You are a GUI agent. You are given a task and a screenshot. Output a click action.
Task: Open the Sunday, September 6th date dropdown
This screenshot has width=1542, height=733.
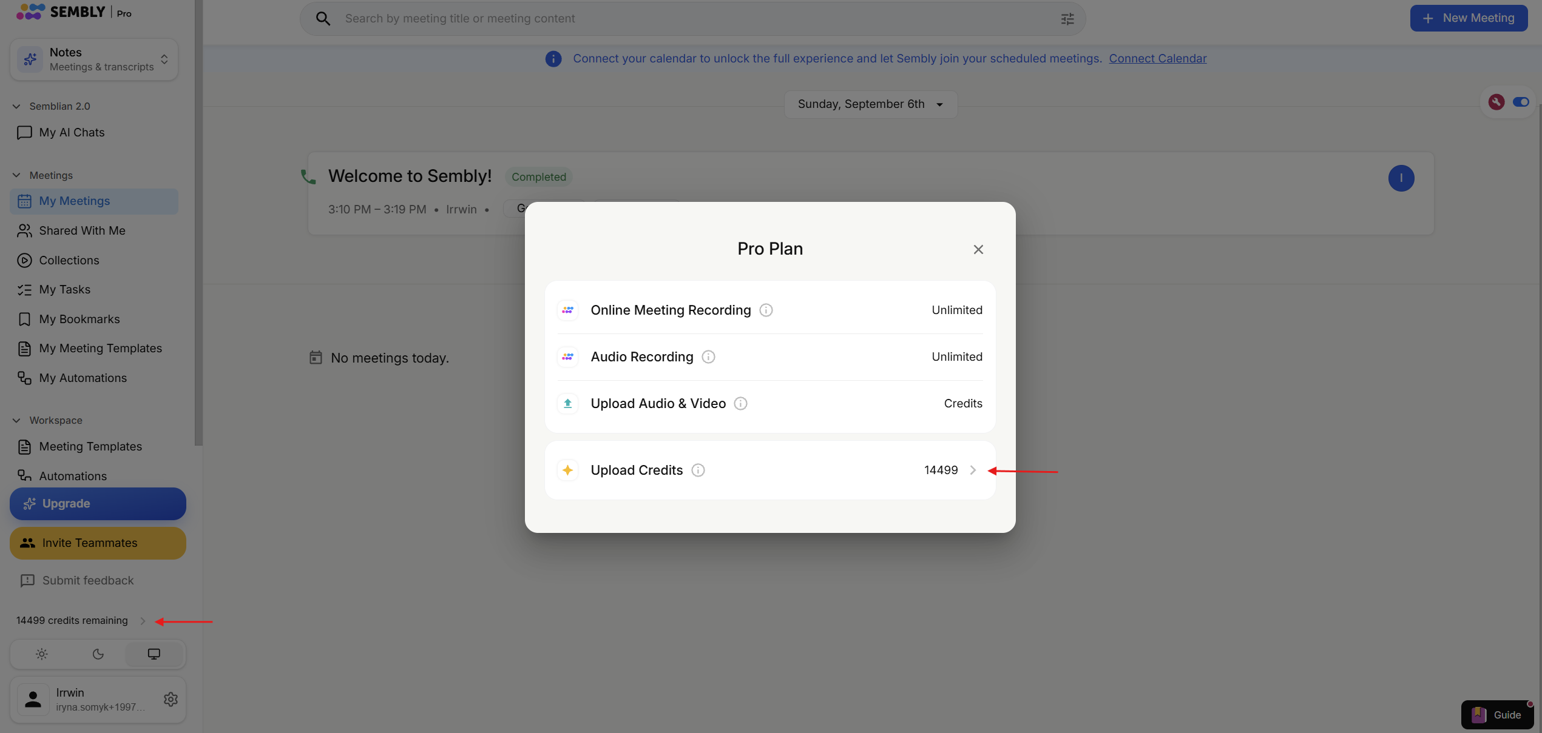point(870,104)
